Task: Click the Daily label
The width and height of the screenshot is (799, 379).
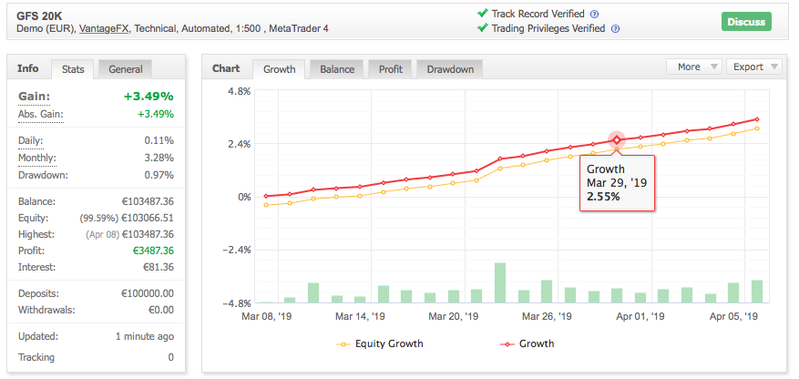Action: coord(31,140)
